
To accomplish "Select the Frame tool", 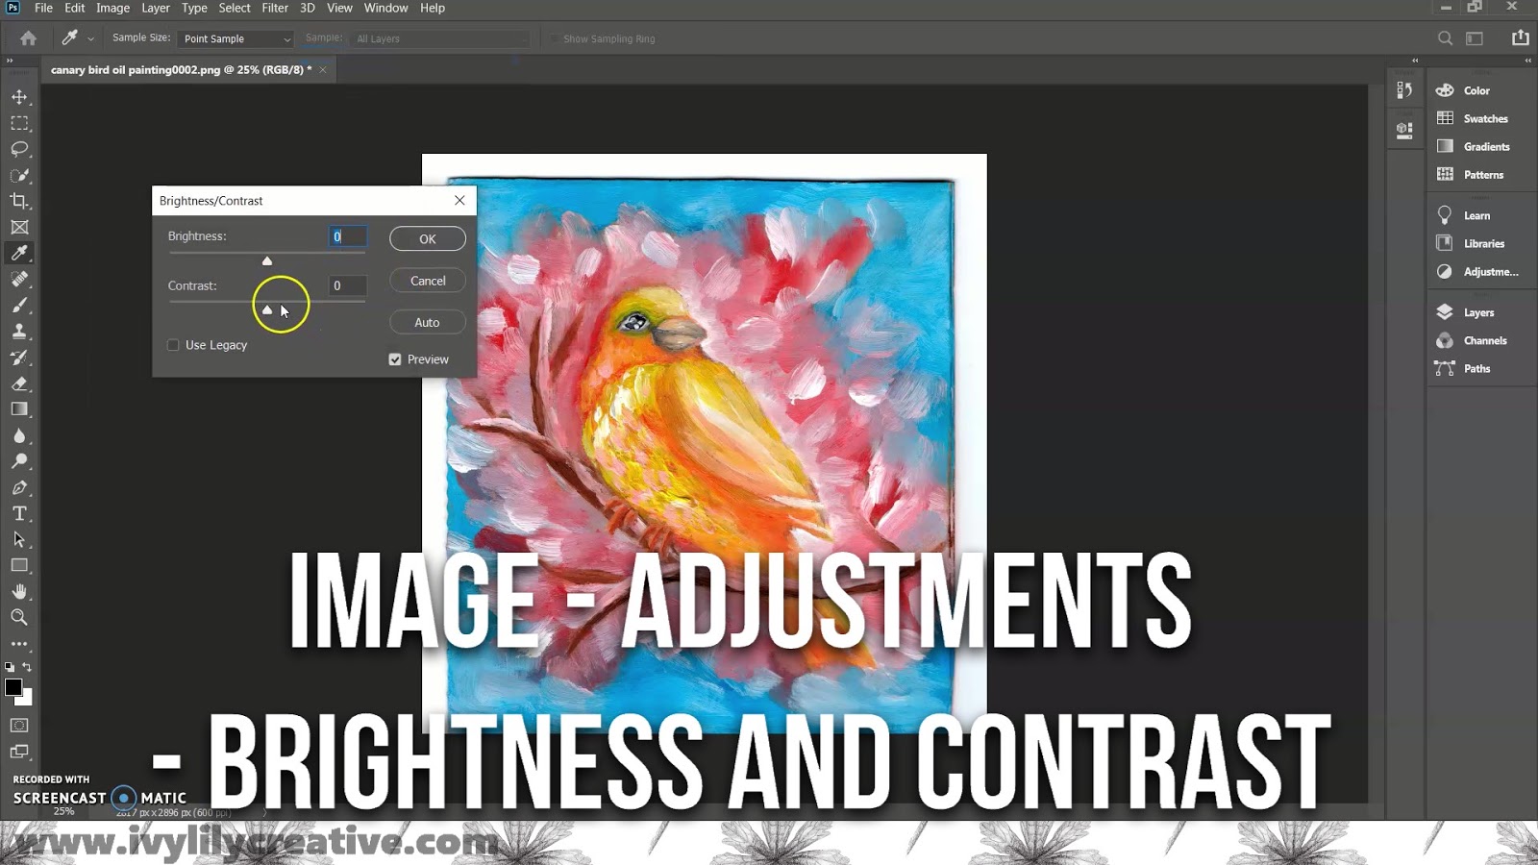I will click(x=19, y=227).
